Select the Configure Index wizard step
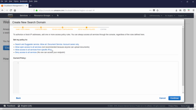This screenshot has width=196, height=110. click(41, 28)
